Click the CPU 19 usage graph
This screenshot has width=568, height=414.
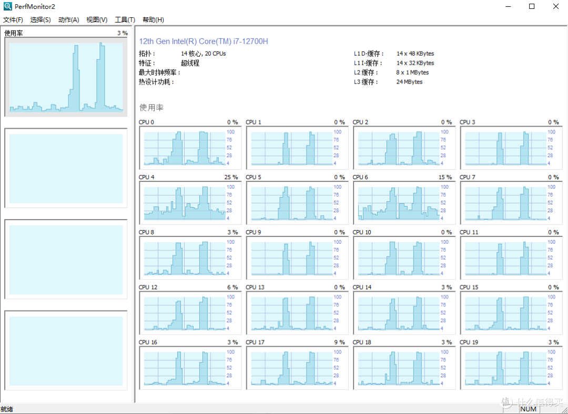point(505,368)
